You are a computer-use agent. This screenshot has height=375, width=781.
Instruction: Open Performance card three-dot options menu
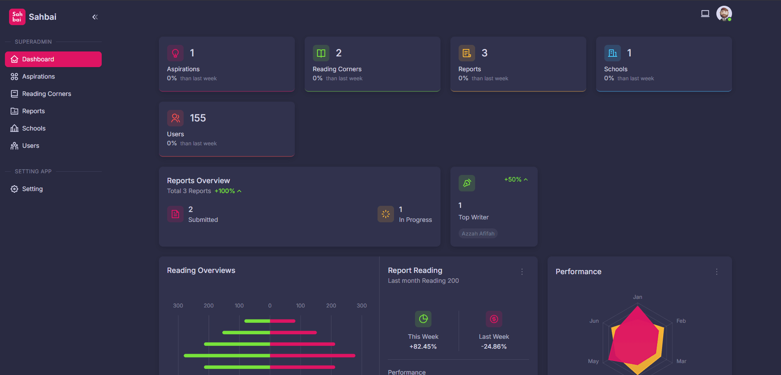[x=717, y=272]
